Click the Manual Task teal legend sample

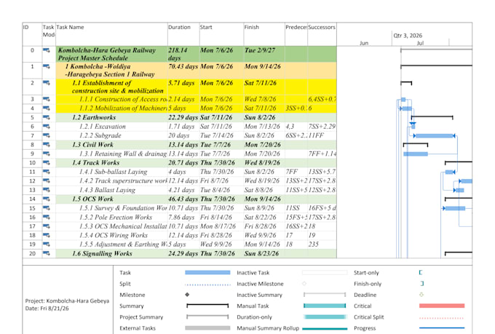[325, 306]
